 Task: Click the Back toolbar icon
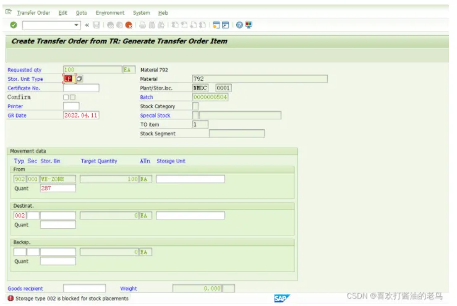pyautogui.click(x=110, y=25)
